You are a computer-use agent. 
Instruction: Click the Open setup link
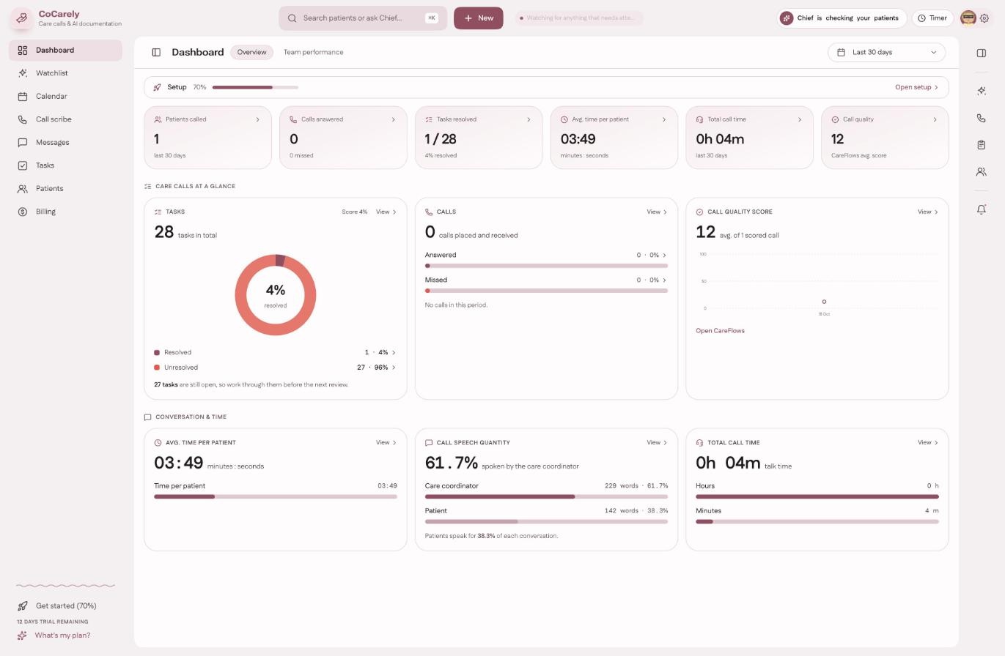coord(916,87)
